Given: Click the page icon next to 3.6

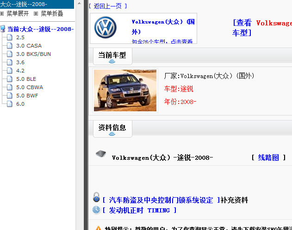Looking at the screenshot, I should click(x=10, y=62).
